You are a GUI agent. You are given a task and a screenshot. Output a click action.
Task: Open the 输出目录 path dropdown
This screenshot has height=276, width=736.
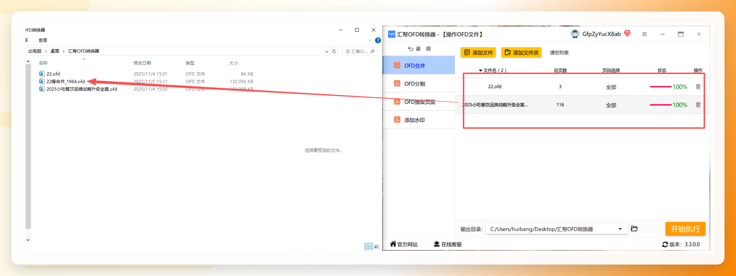[620, 229]
